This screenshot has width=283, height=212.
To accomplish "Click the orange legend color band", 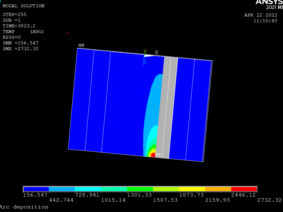I will tap(218, 189).
